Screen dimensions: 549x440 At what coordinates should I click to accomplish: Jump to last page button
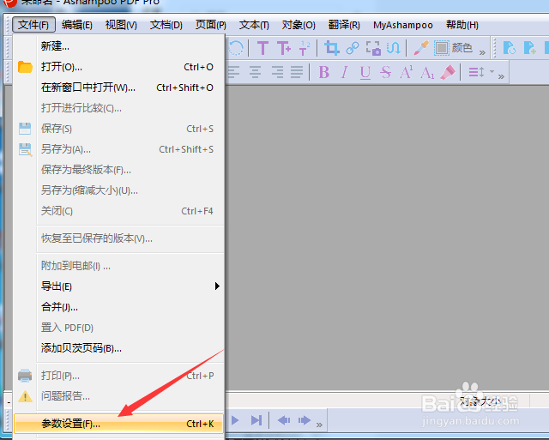[256, 420]
